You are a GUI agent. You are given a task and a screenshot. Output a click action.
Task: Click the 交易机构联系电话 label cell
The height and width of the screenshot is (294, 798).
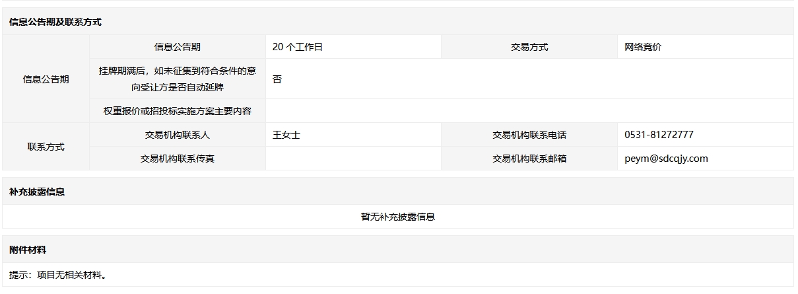[529, 135]
